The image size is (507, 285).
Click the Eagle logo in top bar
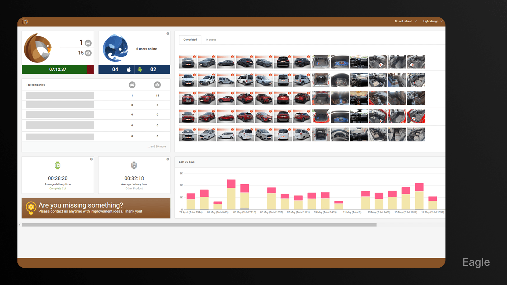(25, 21)
